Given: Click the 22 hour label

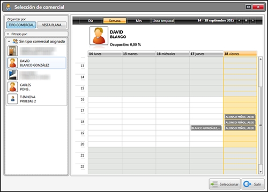Looking at the screenshot, I should pos(83,166).
